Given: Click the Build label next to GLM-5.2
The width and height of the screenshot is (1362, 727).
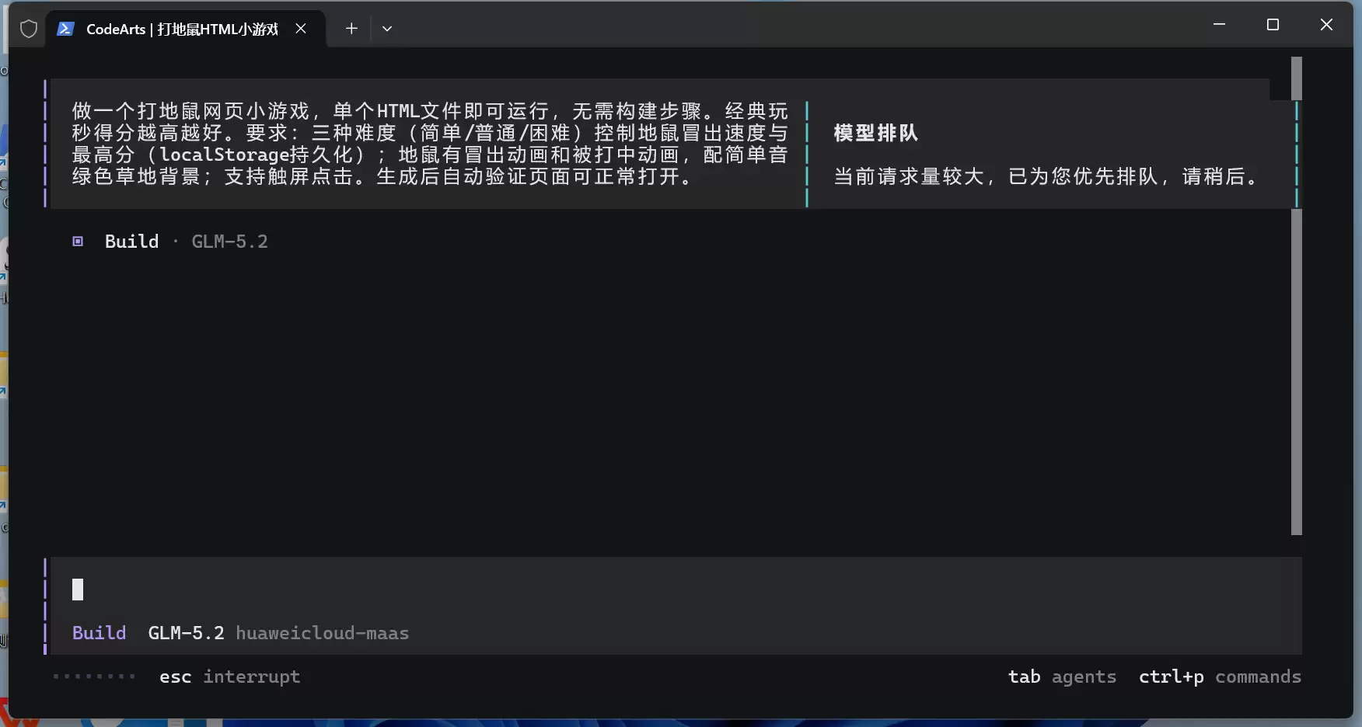Looking at the screenshot, I should point(131,242).
